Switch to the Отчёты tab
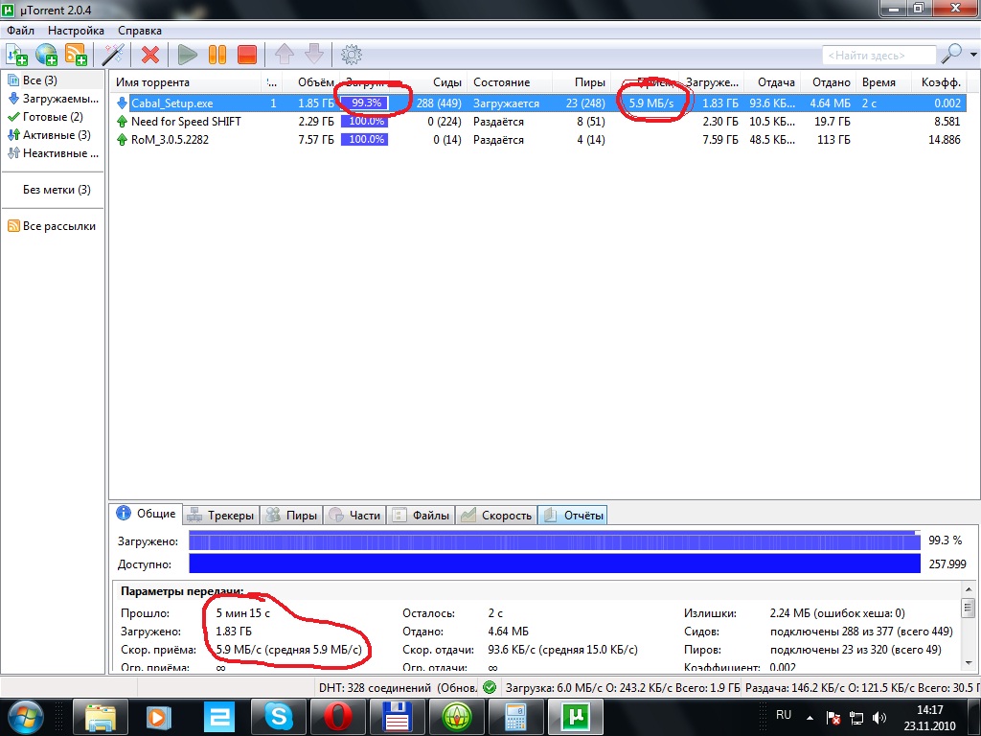This screenshot has width=981, height=736. tap(573, 515)
